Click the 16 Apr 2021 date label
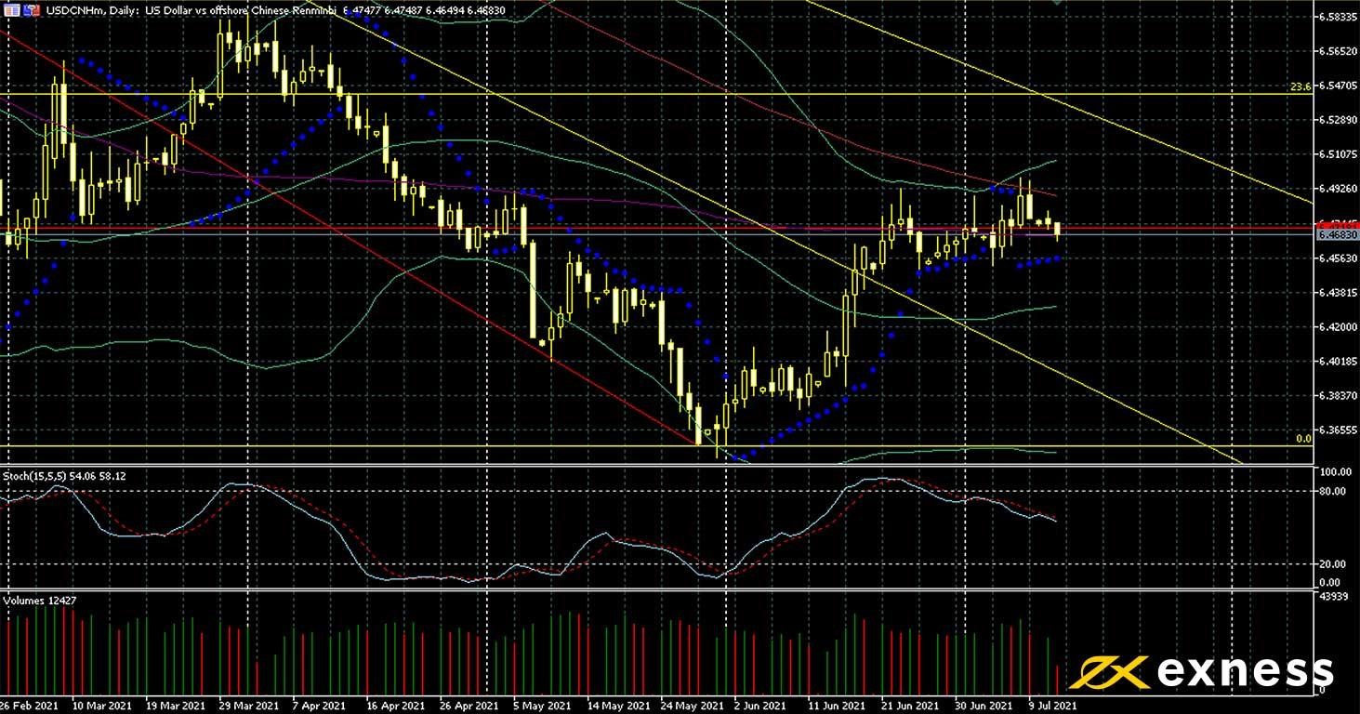This screenshot has width=1360, height=714. tap(395, 706)
